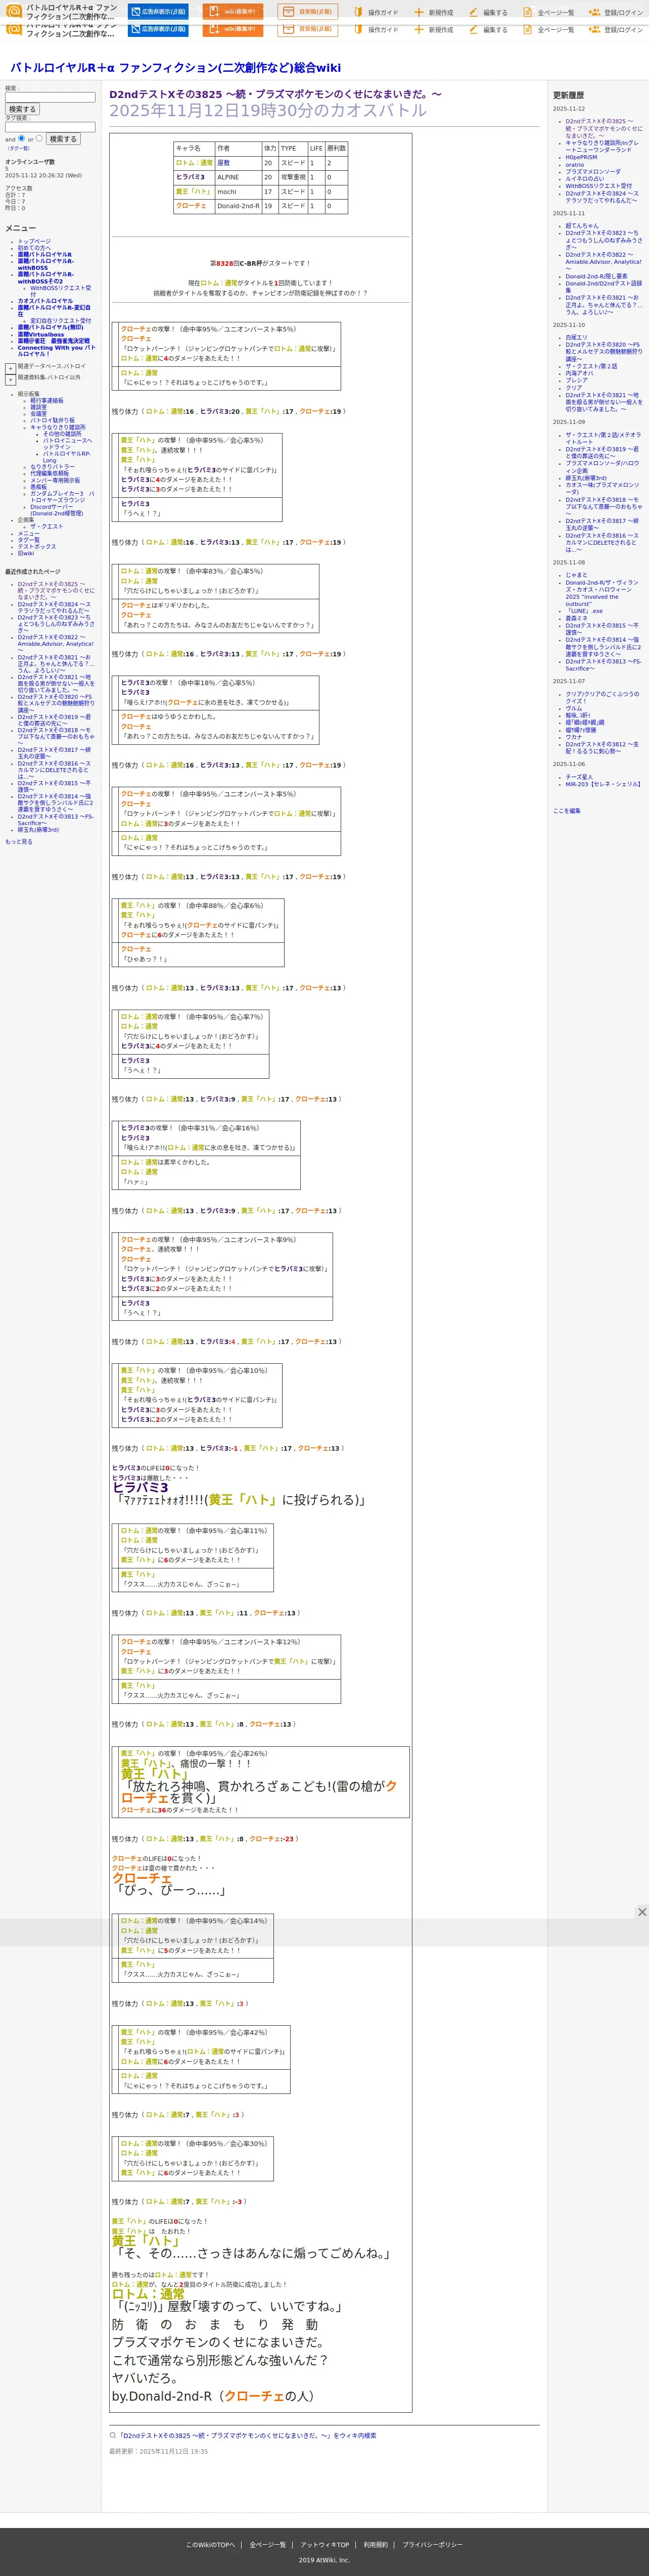Click author cell ALPINE in table

pyautogui.click(x=238, y=177)
